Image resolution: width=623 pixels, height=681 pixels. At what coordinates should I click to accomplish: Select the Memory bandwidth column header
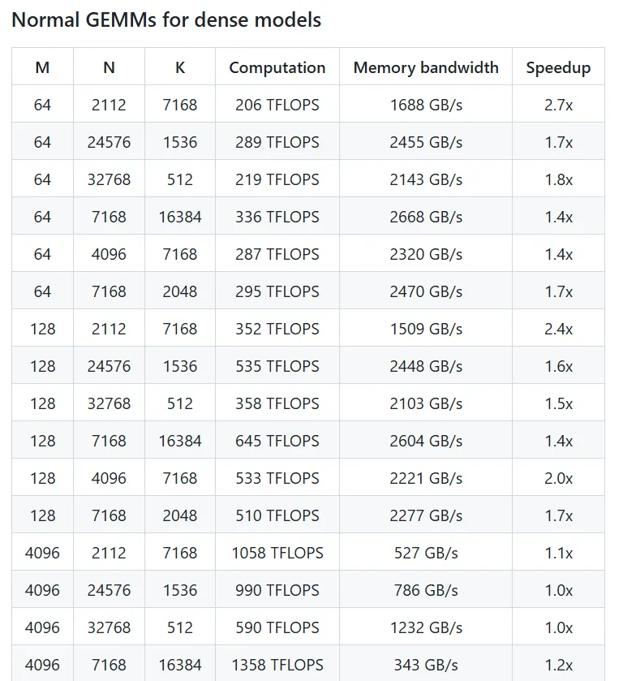click(426, 67)
